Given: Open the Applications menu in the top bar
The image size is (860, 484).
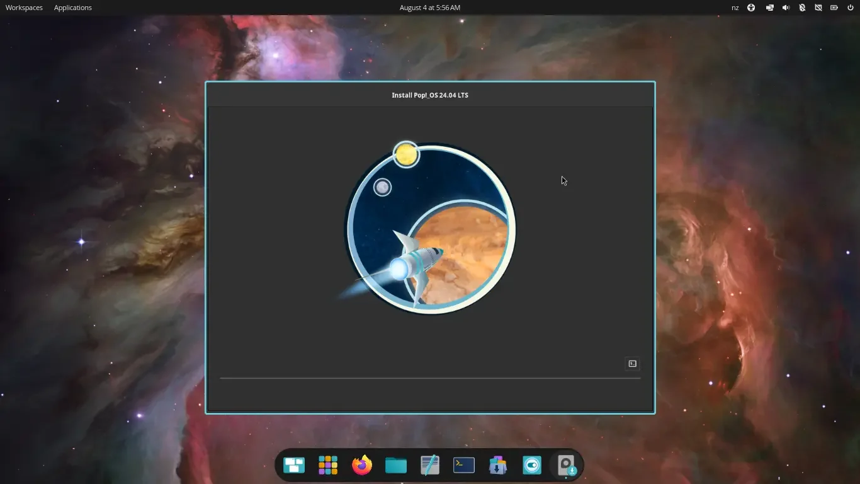Looking at the screenshot, I should (x=73, y=8).
